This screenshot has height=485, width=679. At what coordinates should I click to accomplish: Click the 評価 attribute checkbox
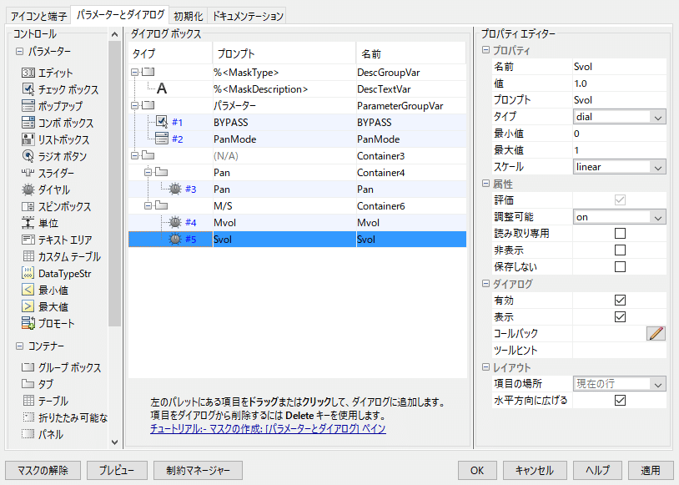click(620, 200)
